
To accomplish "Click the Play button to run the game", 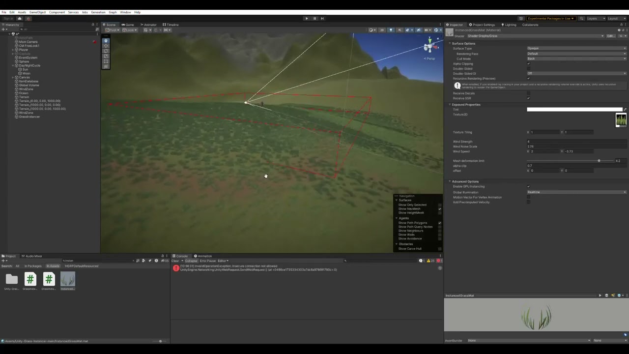I will (307, 18).
